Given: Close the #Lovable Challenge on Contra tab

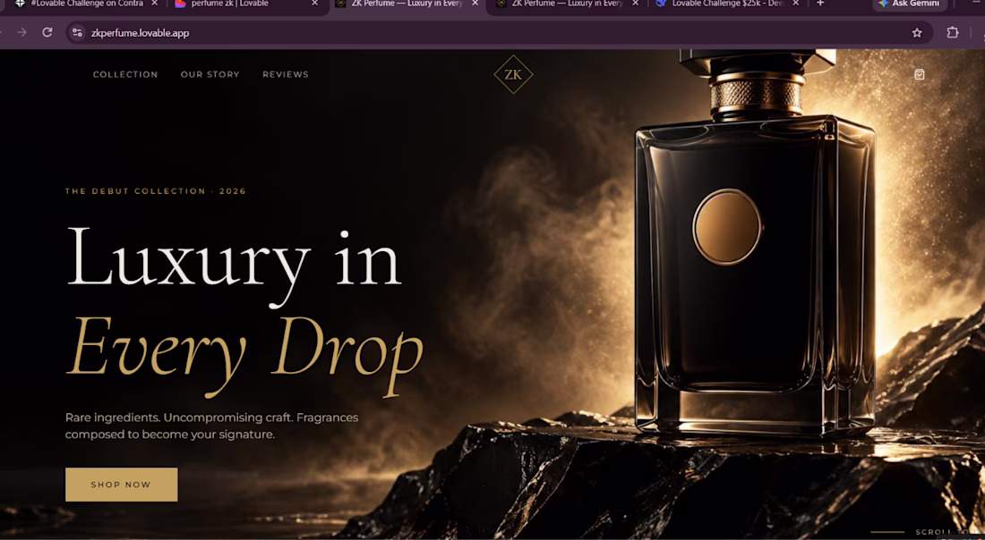Looking at the screenshot, I should 155,4.
